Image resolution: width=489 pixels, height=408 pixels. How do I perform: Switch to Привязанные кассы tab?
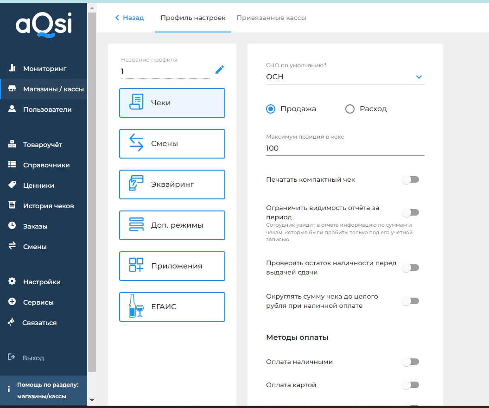[x=271, y=18]
